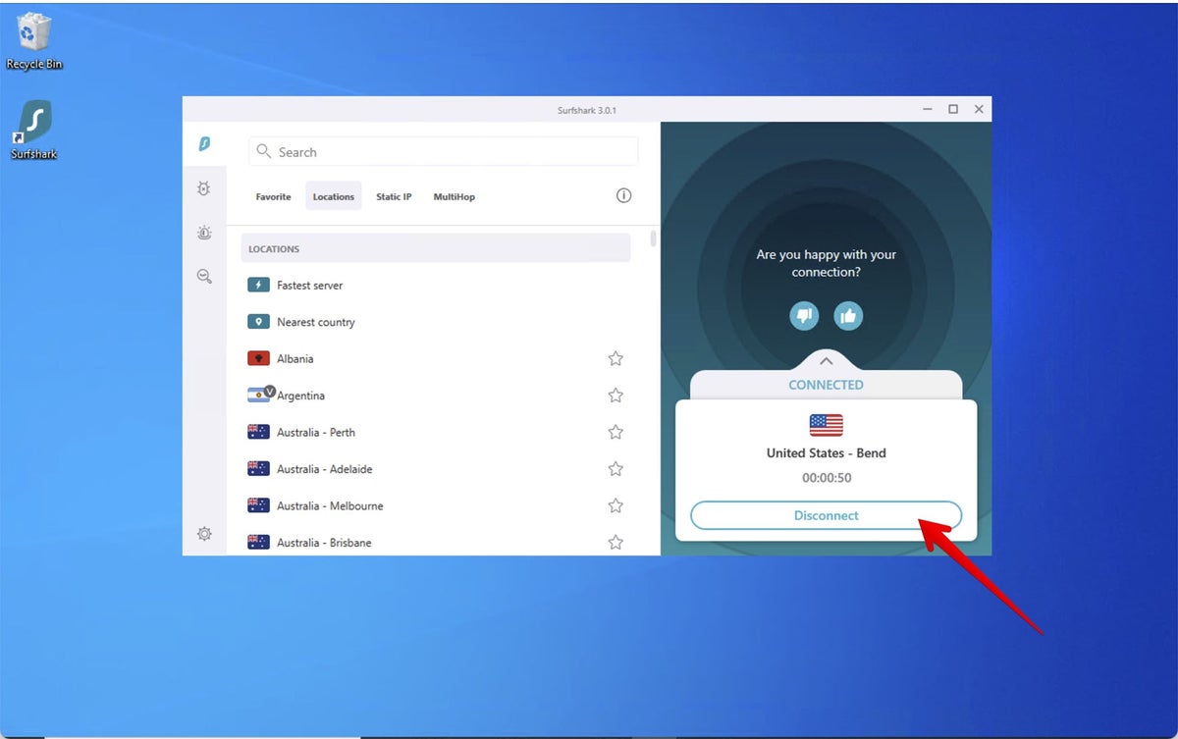Click the thumbs up feedback icon

pos(848,315)
